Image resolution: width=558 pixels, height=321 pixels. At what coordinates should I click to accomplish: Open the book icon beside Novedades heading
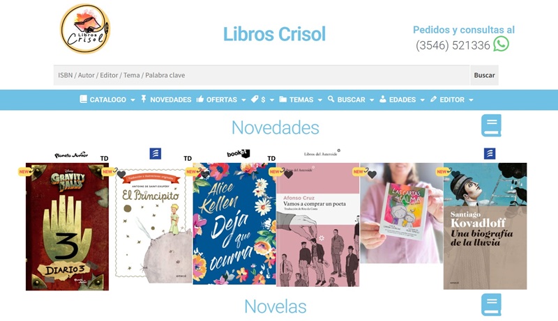click(x=491, y=125)
